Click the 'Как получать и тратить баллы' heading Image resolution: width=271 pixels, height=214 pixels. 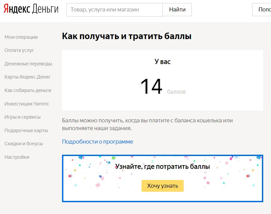pos(127,36)
